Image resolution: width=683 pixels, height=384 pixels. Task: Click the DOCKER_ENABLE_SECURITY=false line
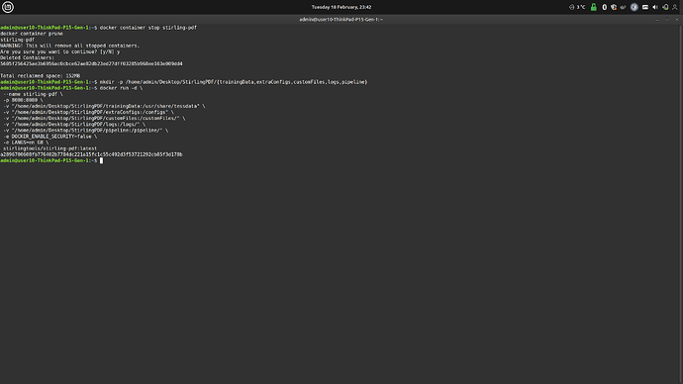50,137
